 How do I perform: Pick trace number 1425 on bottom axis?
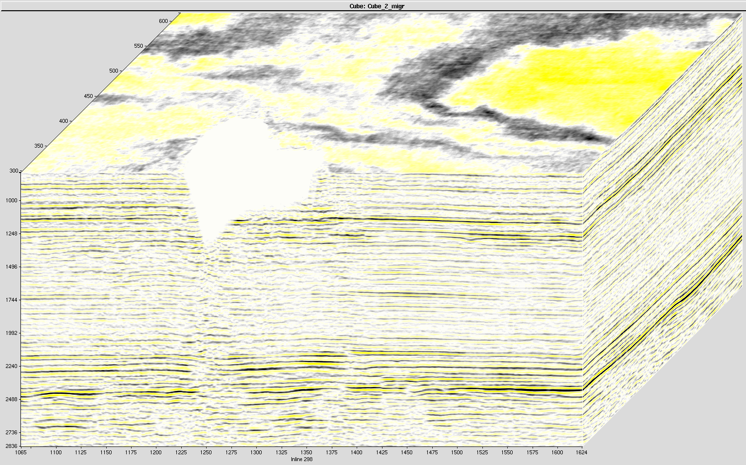382,452
